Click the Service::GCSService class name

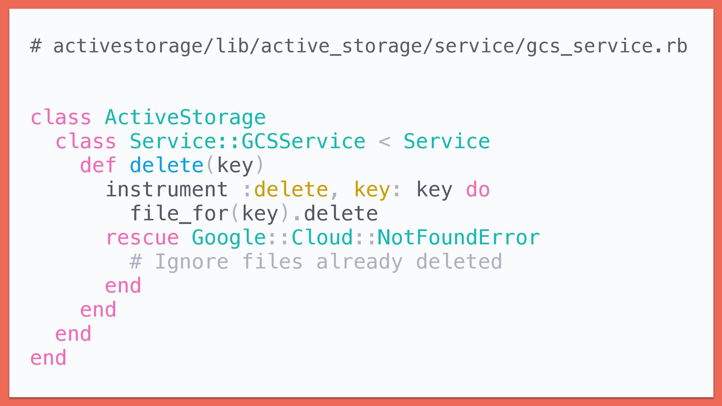[247, 141]
